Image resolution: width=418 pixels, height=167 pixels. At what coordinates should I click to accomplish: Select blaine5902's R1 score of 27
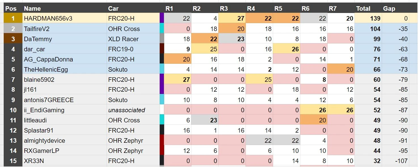coord(178,80)
